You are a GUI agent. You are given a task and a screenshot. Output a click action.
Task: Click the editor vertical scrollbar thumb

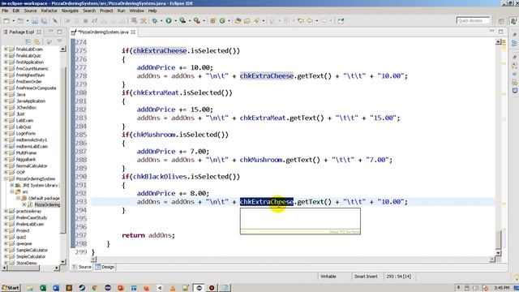coord(499,239)
